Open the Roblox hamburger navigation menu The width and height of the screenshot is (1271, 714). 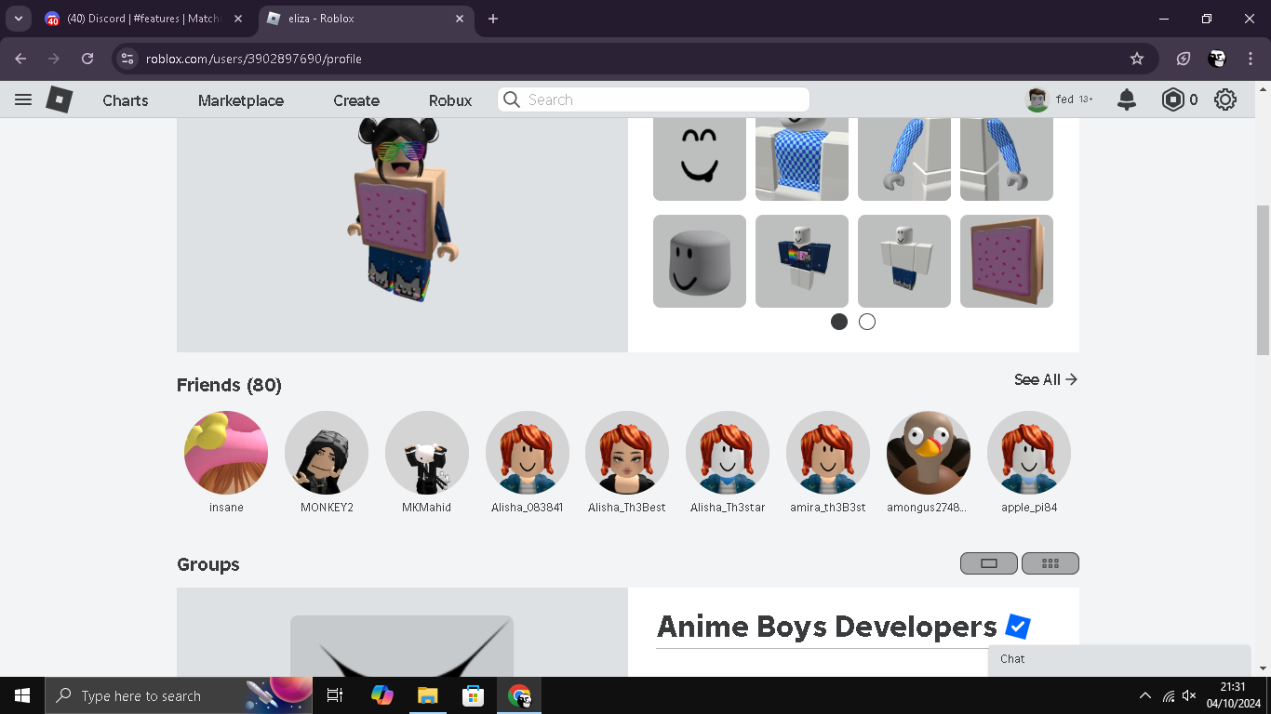coord(23,99)
